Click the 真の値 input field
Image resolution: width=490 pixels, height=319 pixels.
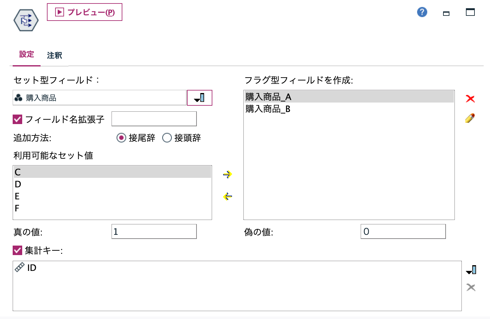pos(154,232)
